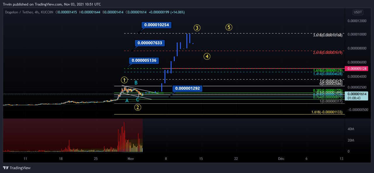This screenshot has height=173, width=374.
Task: Click the circled wave 5 marker
Action: click(229, 27)
